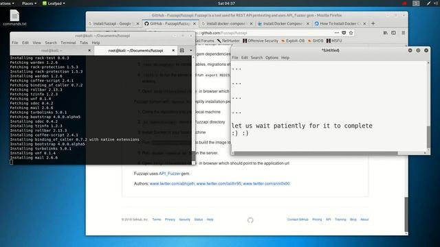
Task: Open the Leafpad Search menu
Action: pos(256,58)
